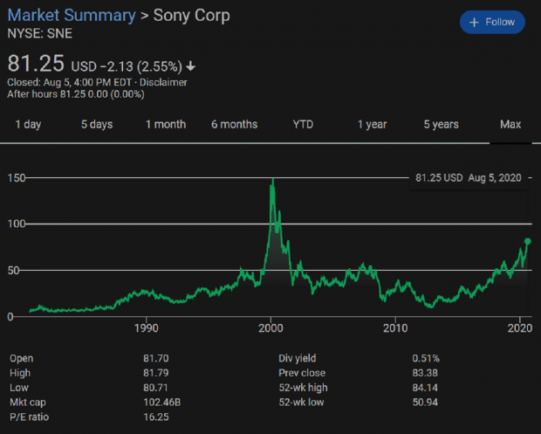The height and width of the screenshot is (434, 541).
Task: Click the After hours 81.25 line
Action: pyautogui.click(x=76, y=94)
